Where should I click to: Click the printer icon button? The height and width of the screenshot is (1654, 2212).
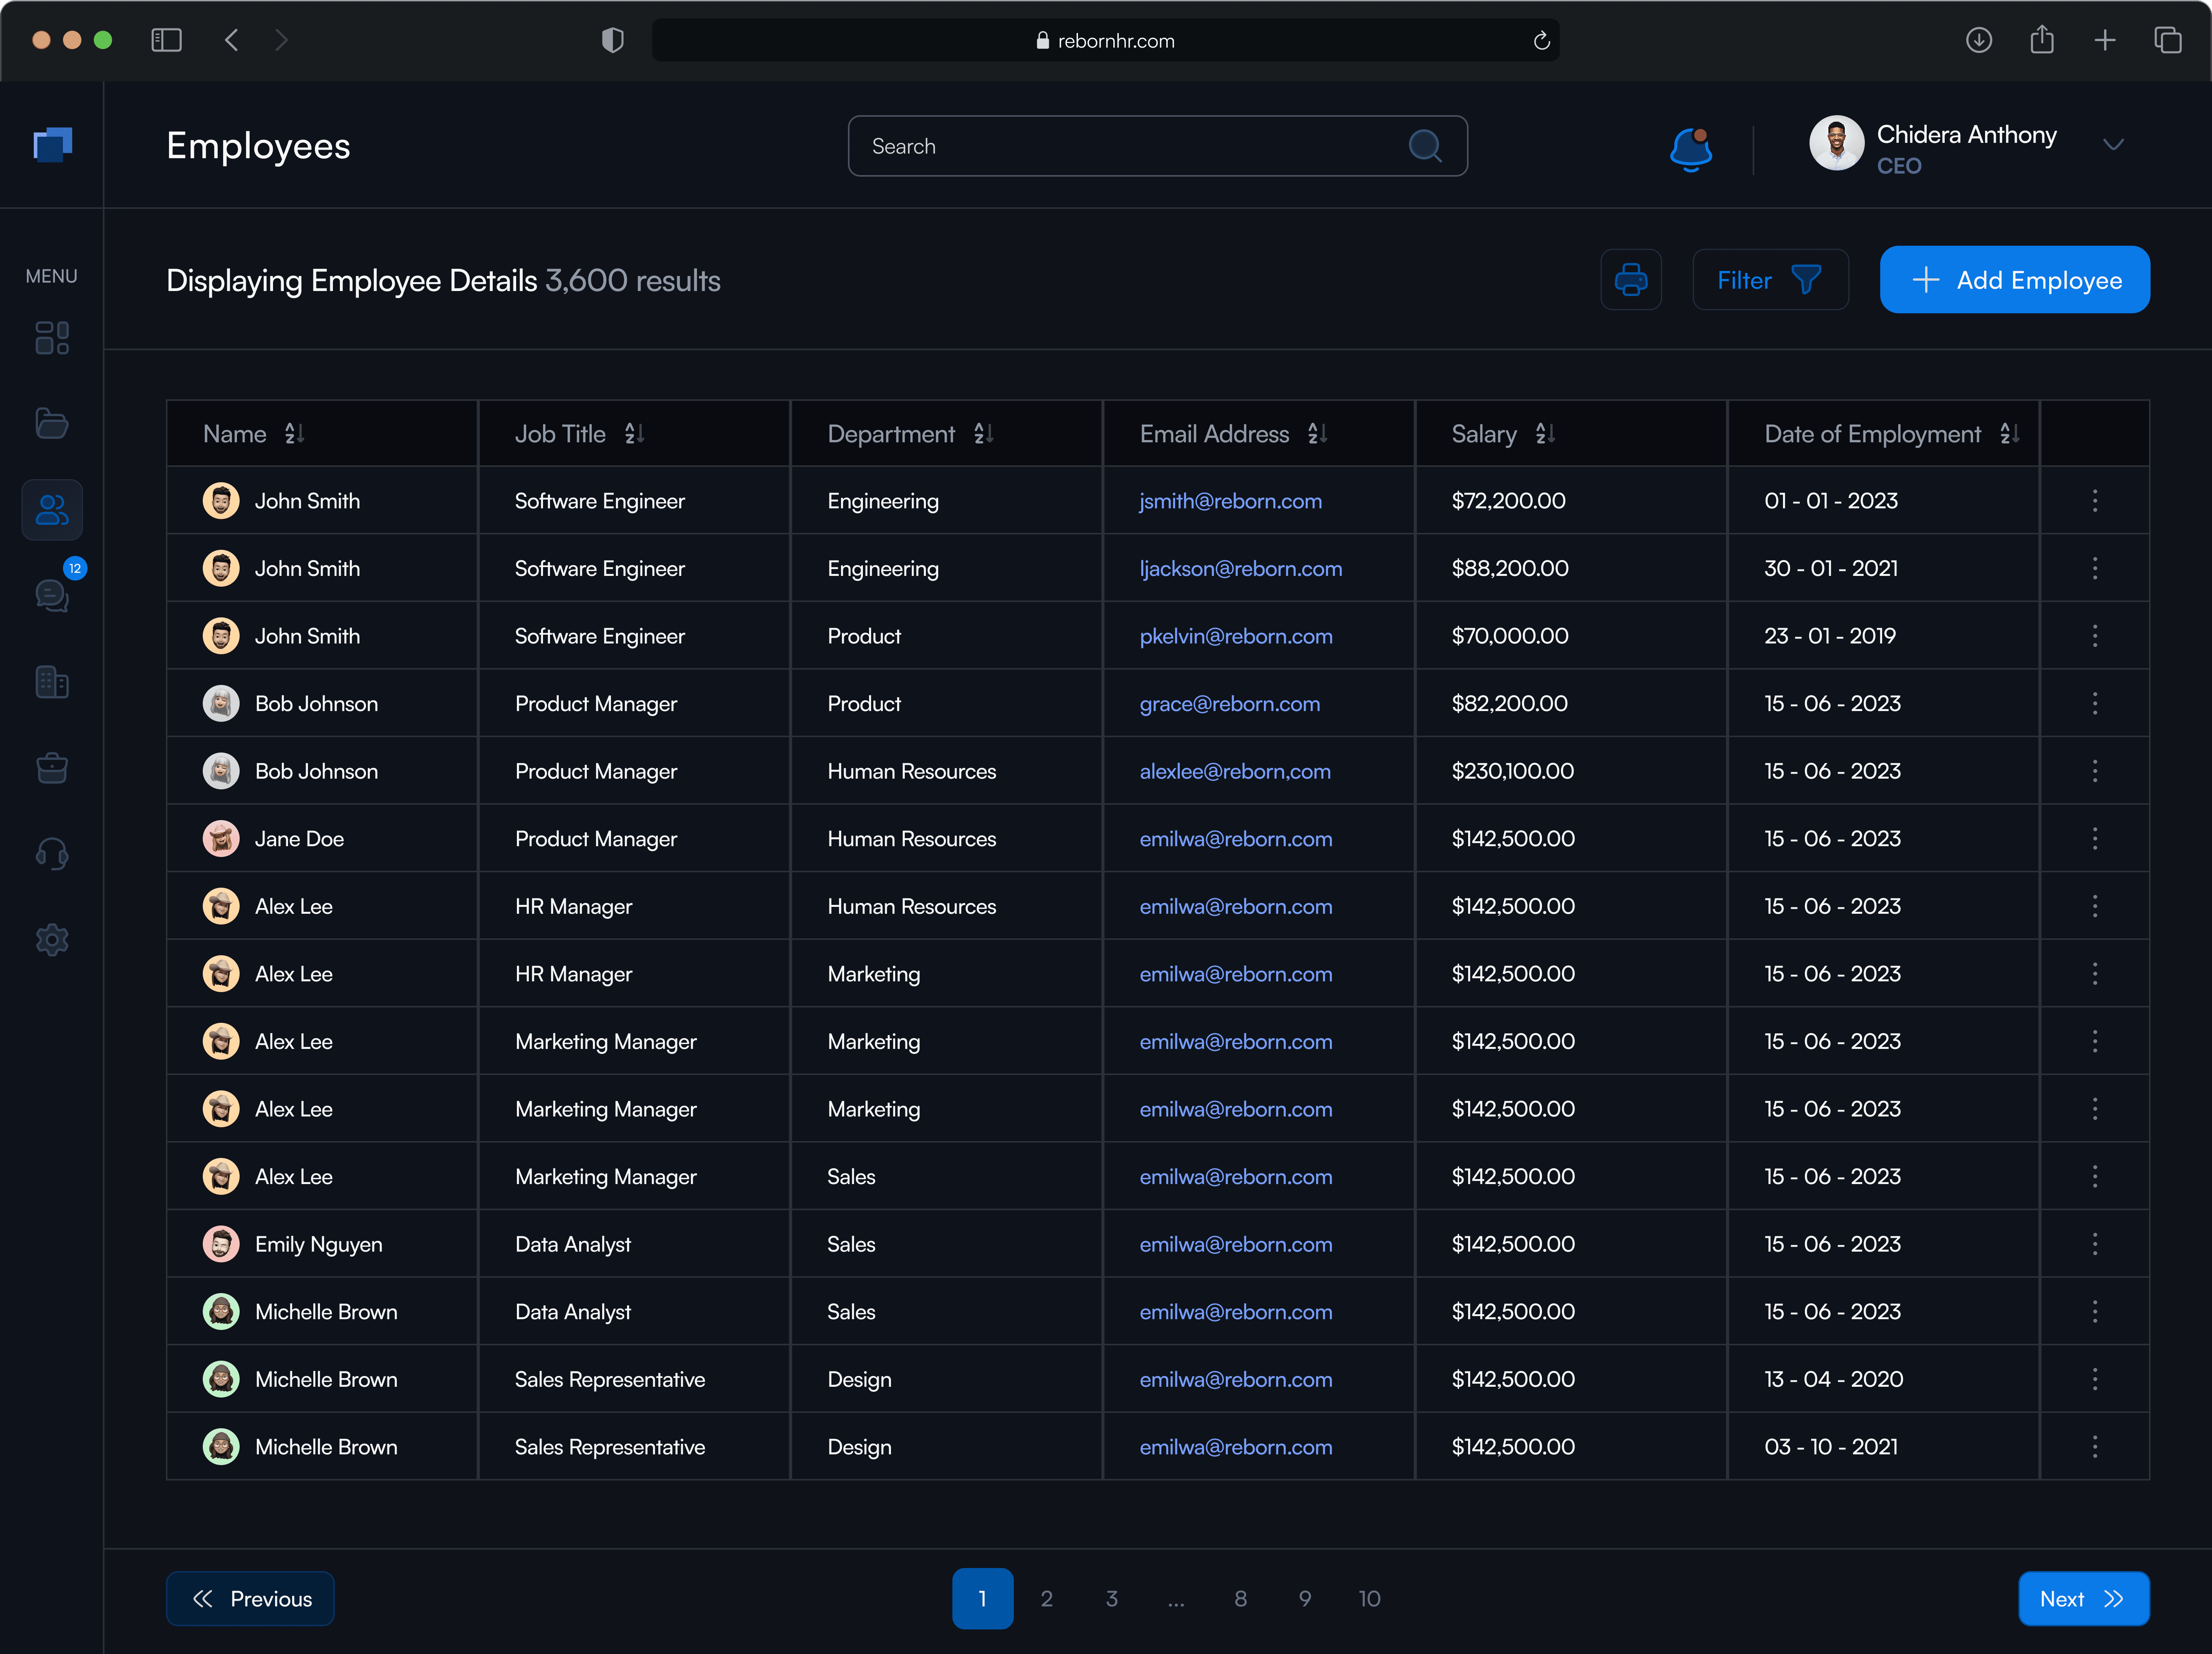coord(1631,280)
